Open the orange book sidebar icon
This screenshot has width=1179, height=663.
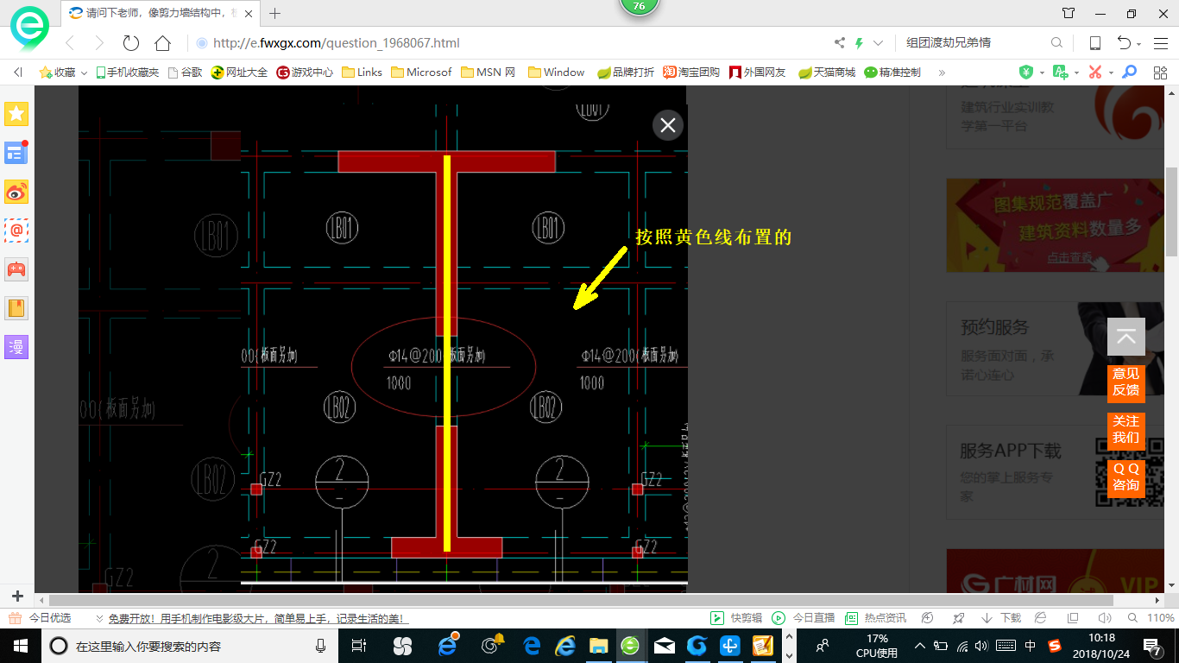(x=16, y=308)
